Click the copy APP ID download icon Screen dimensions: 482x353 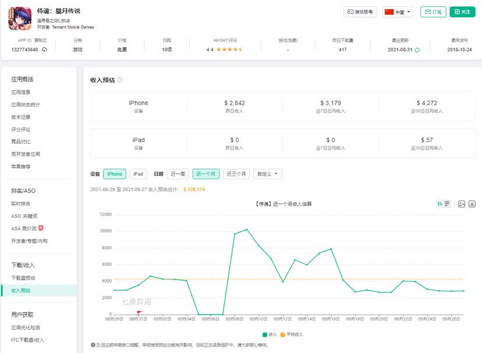[44, 50]
